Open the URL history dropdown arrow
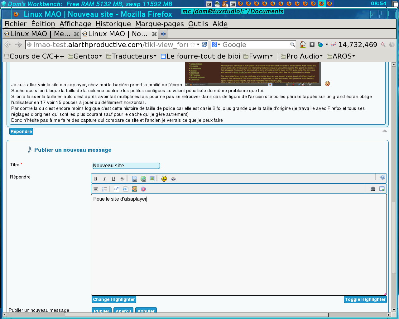399x319 pixels. [198, 45]
